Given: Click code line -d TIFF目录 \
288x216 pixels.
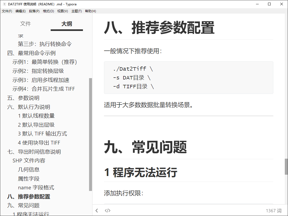Looking at the screenshot, I should click(x=134, y=86).
